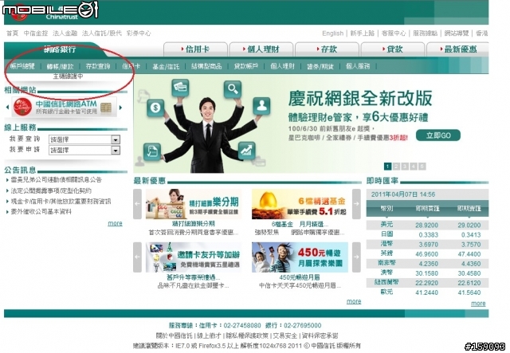Click 結構型商品 in the submenu
This screenshot has width=510, height=353.
click(x=206, y=66)
